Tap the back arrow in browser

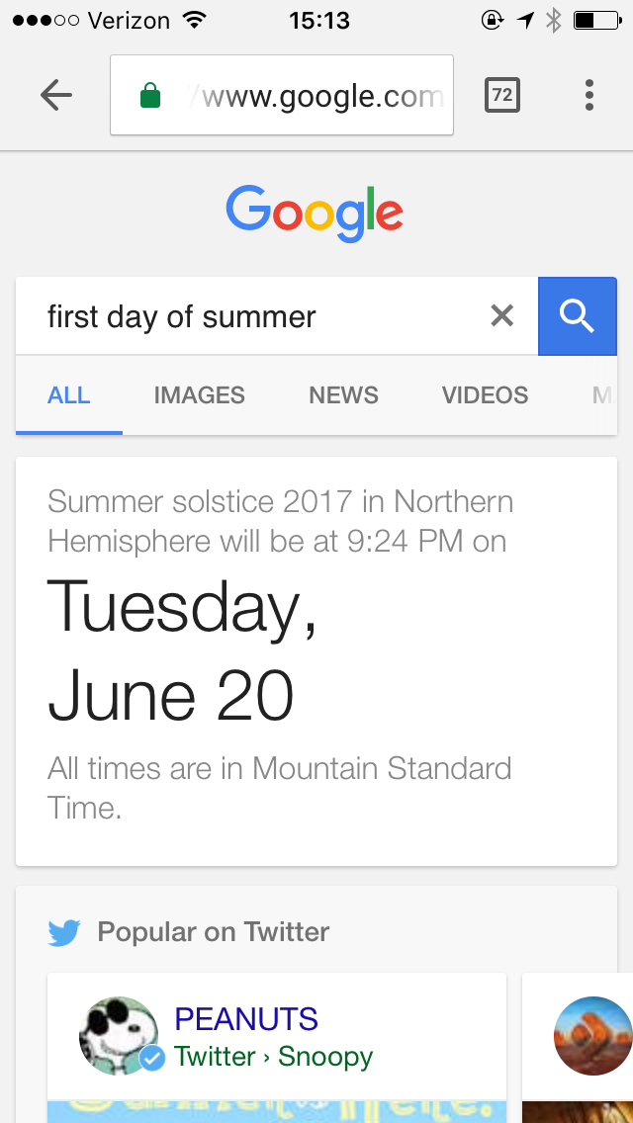[56, 95]
